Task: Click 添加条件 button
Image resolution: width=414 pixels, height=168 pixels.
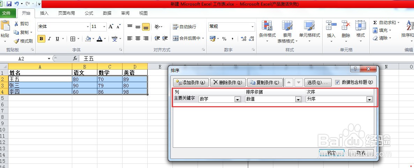Action: (191, 82)
